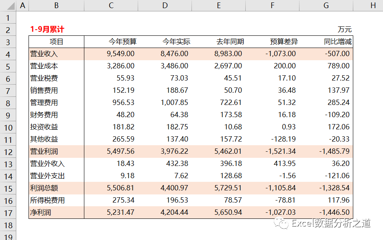Select the '所得税费用' label cell
The height and width of the screenshot is (240, 383).
(56, 200)
